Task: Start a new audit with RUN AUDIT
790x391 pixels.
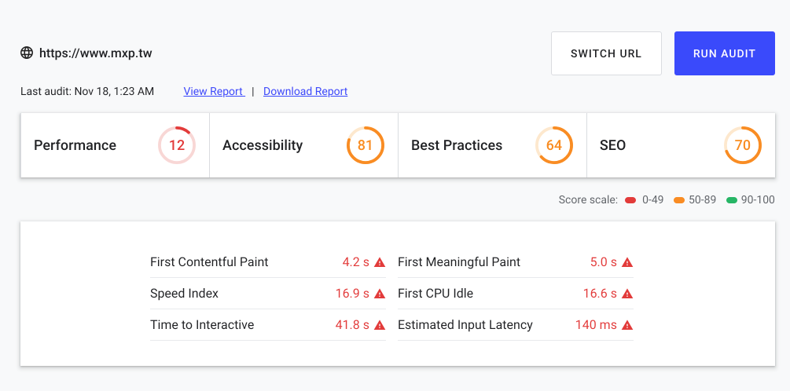Action: click(725, 53)
